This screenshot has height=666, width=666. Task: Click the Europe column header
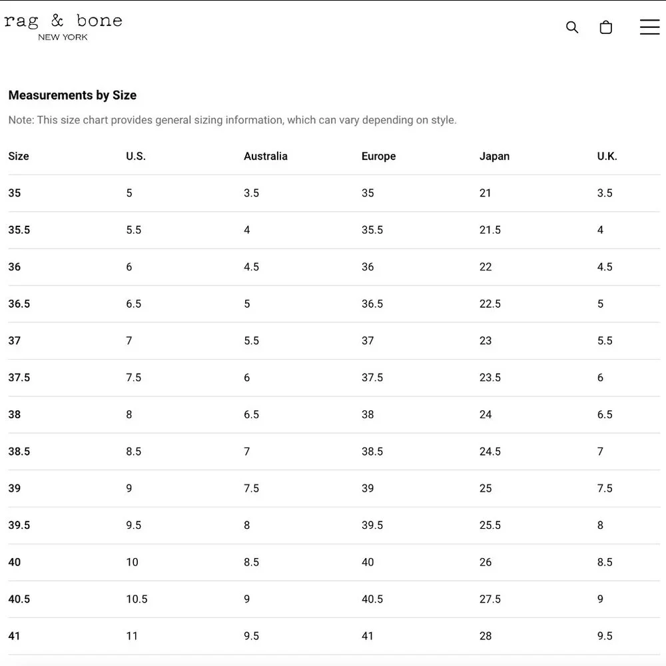pos(379,157)
